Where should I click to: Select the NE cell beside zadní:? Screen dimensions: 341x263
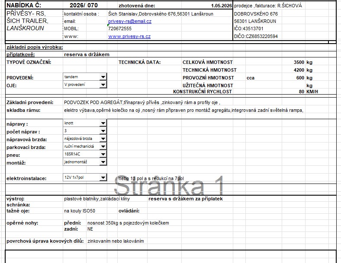(90, 229)
